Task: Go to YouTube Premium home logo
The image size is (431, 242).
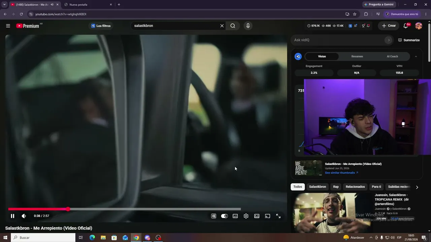Action: tap(28, 26)
